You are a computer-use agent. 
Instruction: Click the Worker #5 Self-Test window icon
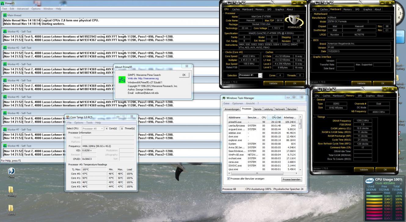point(5,97)
